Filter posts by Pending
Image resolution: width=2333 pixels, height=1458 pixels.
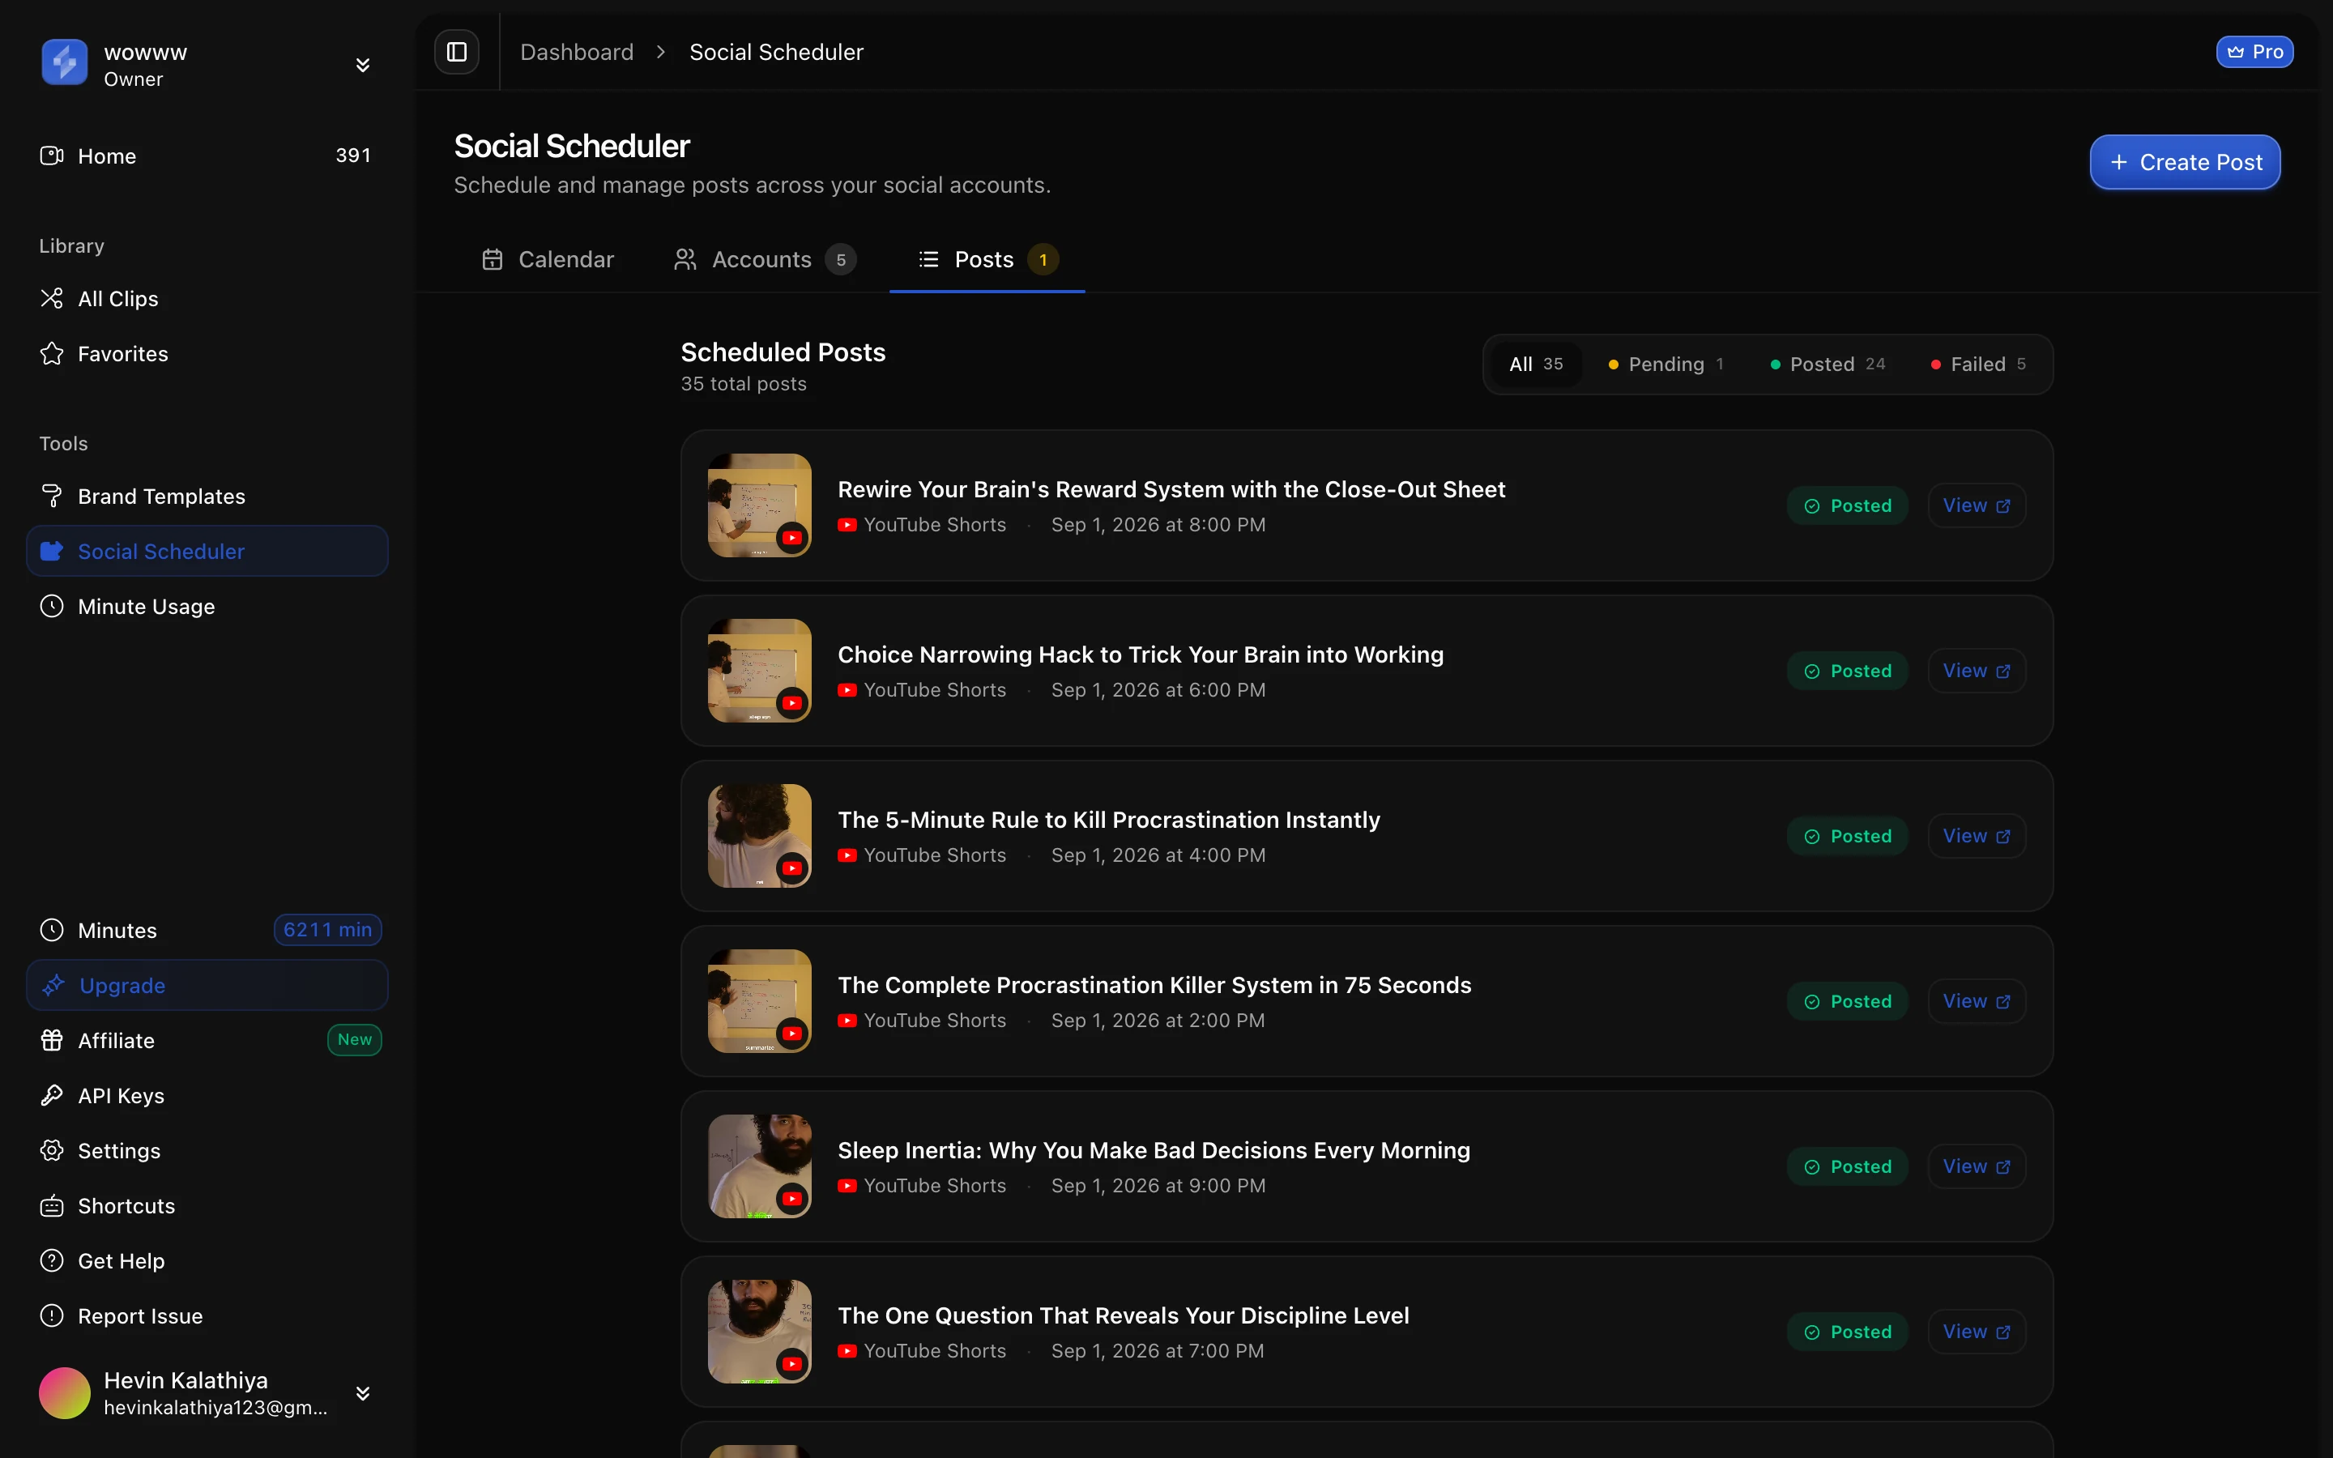(x=1666, y=364)
